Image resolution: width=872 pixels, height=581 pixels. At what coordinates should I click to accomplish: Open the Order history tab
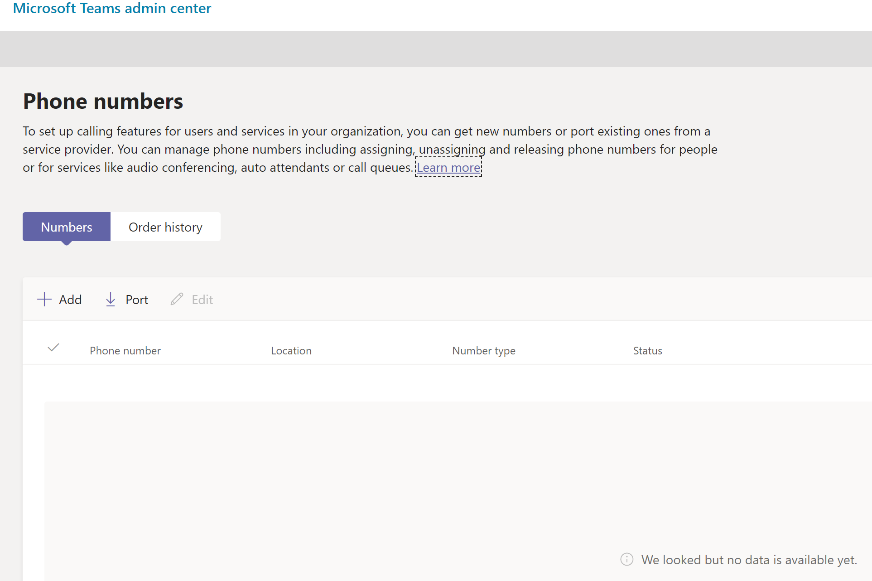(x=165, y=227)
